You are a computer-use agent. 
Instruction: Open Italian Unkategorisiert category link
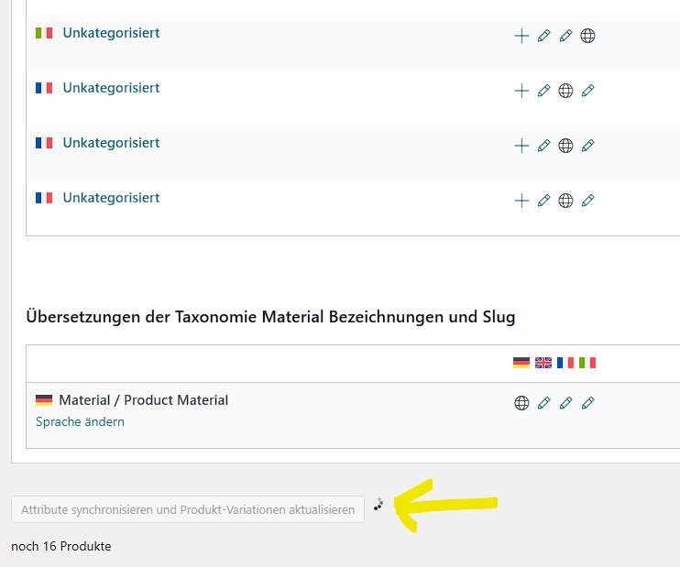(x=111, y=33)
